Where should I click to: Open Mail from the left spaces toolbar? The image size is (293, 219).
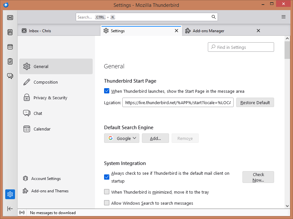click(10, 18)
